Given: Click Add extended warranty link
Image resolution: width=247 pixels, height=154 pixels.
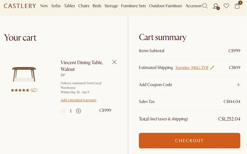Looking at the screenshot, I should [79, 100].
